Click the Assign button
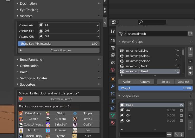The width and height of the screenshot is (195, 138). point(127,82)
